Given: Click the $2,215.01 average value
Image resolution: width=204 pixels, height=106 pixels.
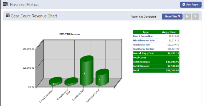Looking at the screenshot, I should click(174, 36).
